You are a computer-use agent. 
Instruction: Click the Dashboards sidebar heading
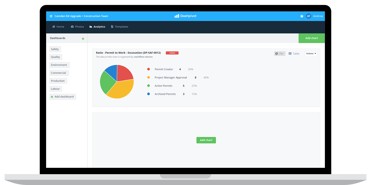pyautogui.click(x=58, y=38)
